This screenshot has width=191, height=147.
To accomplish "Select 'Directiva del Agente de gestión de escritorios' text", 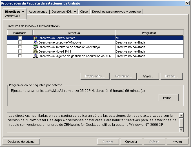I will click(76, 56).
